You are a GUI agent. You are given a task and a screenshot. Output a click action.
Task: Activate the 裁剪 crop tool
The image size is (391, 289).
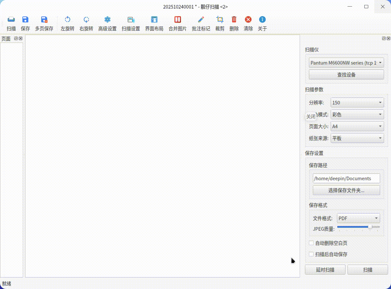(220, 20)
